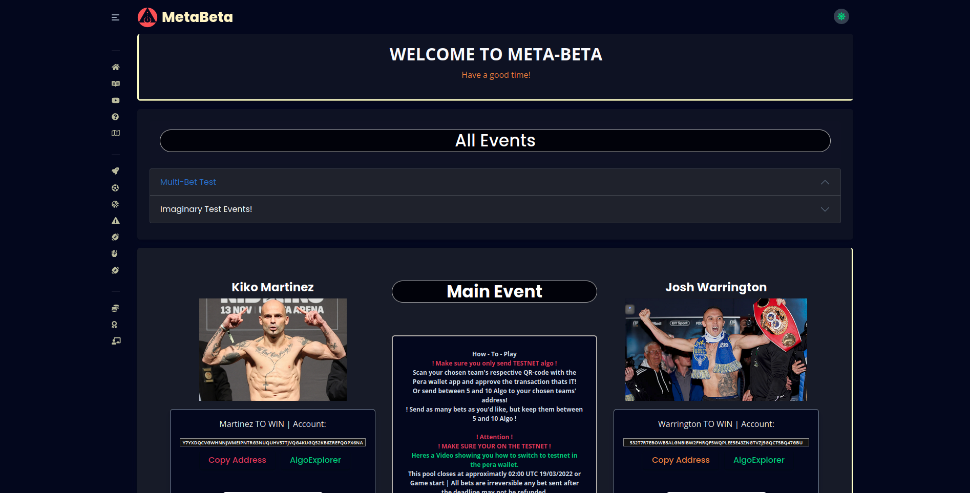Viewport: 970px width, 493px height.
Task: Toggle the light/dark theme sun button
Action: click(x=841, y=16)
